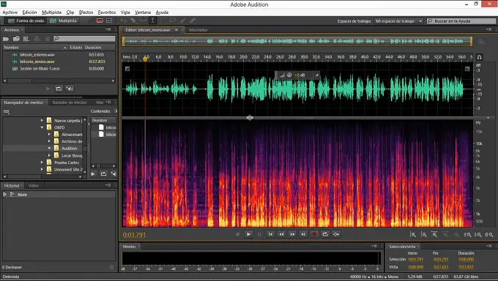Viewport: 498px width, 281px height.
Task: Expand the Local Storage folder
Action: [49, 155]
